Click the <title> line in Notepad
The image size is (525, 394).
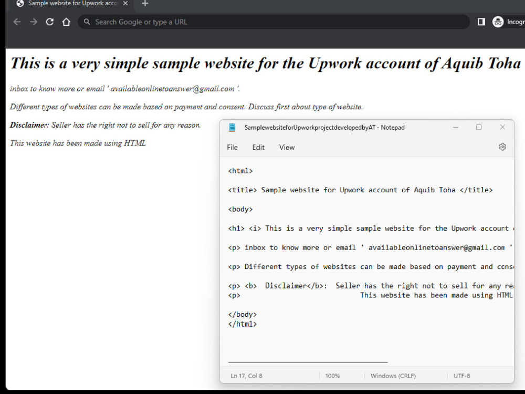(x=360, y=190)
